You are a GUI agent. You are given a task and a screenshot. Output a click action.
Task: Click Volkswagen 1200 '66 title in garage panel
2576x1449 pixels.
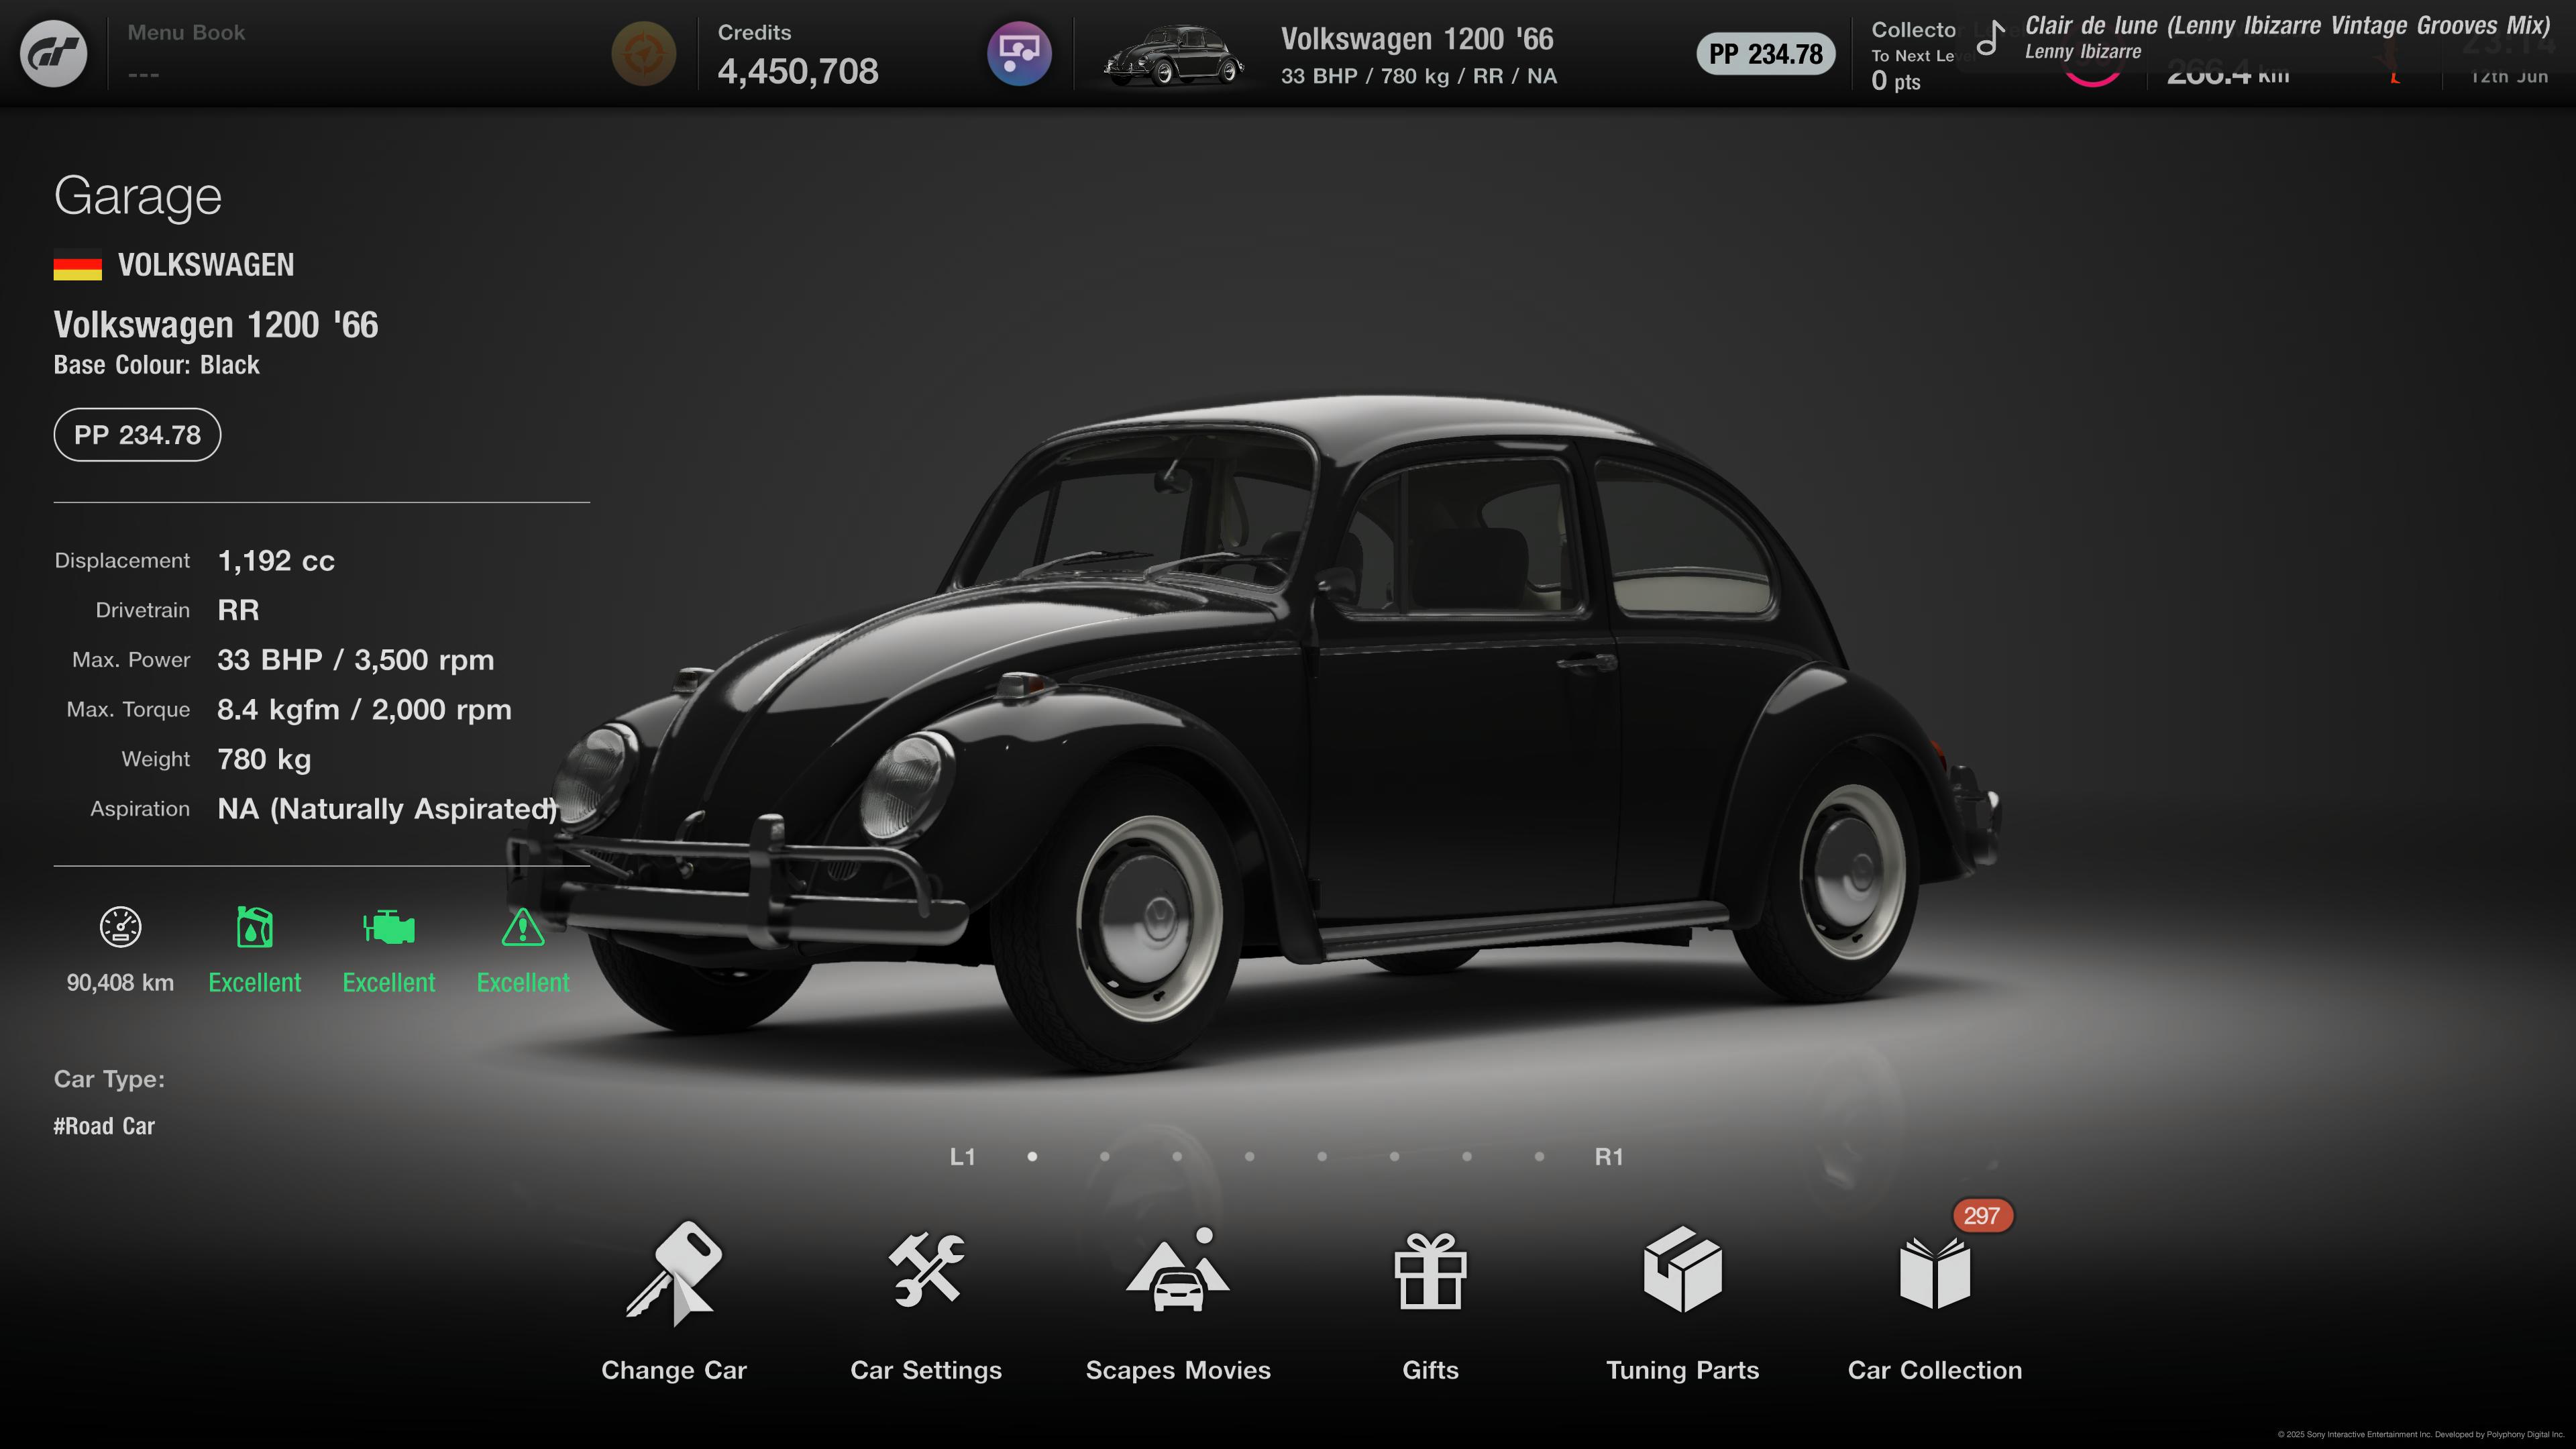click(x=216, y=325)
